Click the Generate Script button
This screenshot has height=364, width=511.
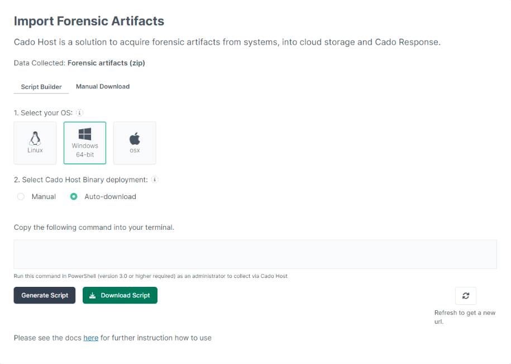point(45,295)
